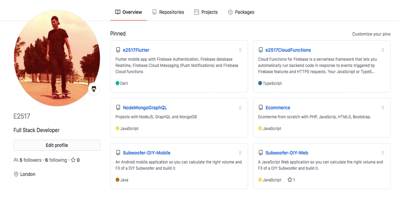Click the 6 following link
The height and width of the screenshot is (199, 399).
[56, 160]
